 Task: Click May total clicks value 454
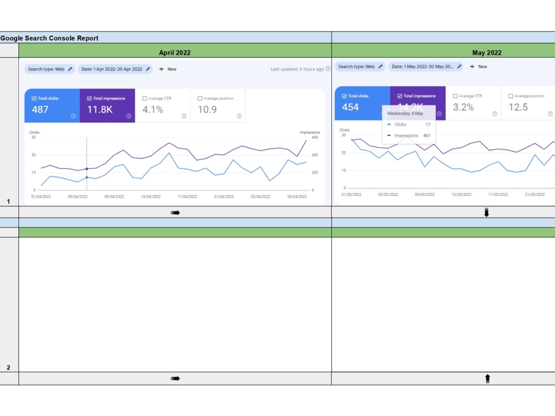click(x=350, y=107)
